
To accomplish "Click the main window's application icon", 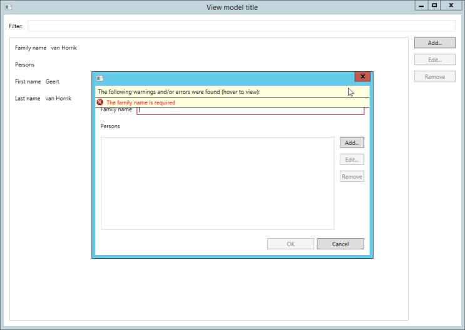I will 8,7.
